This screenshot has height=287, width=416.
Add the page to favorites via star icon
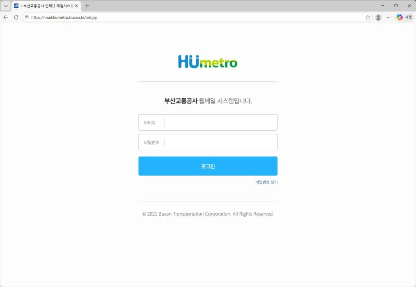tap(367, 17)
